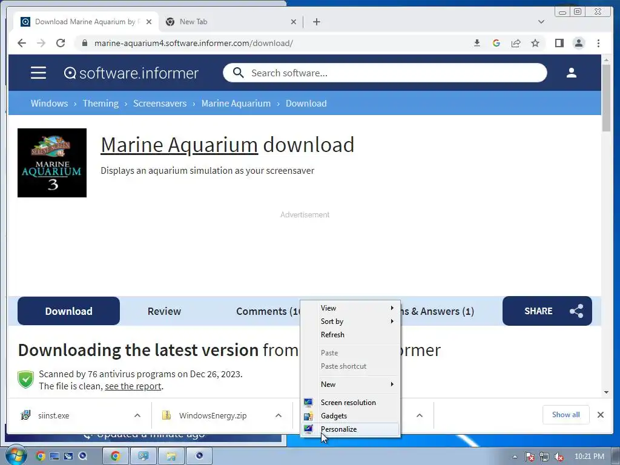Image resolution: width=620 pixels, height=465 pixels.
Task: Launch pinned Chrome from the quick launch
Action: 41,456
